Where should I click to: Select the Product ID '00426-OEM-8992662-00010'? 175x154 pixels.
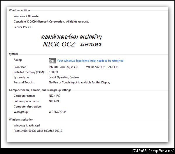click(x=45, y=131)
